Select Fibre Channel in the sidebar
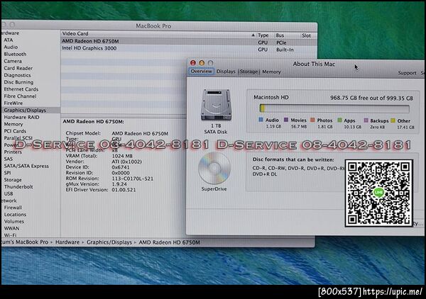Image resolution: width=426 pixels, height=299 pixels. click(x=20, y=96)
